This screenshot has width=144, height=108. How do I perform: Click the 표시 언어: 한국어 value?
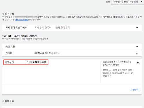point(43,28)
